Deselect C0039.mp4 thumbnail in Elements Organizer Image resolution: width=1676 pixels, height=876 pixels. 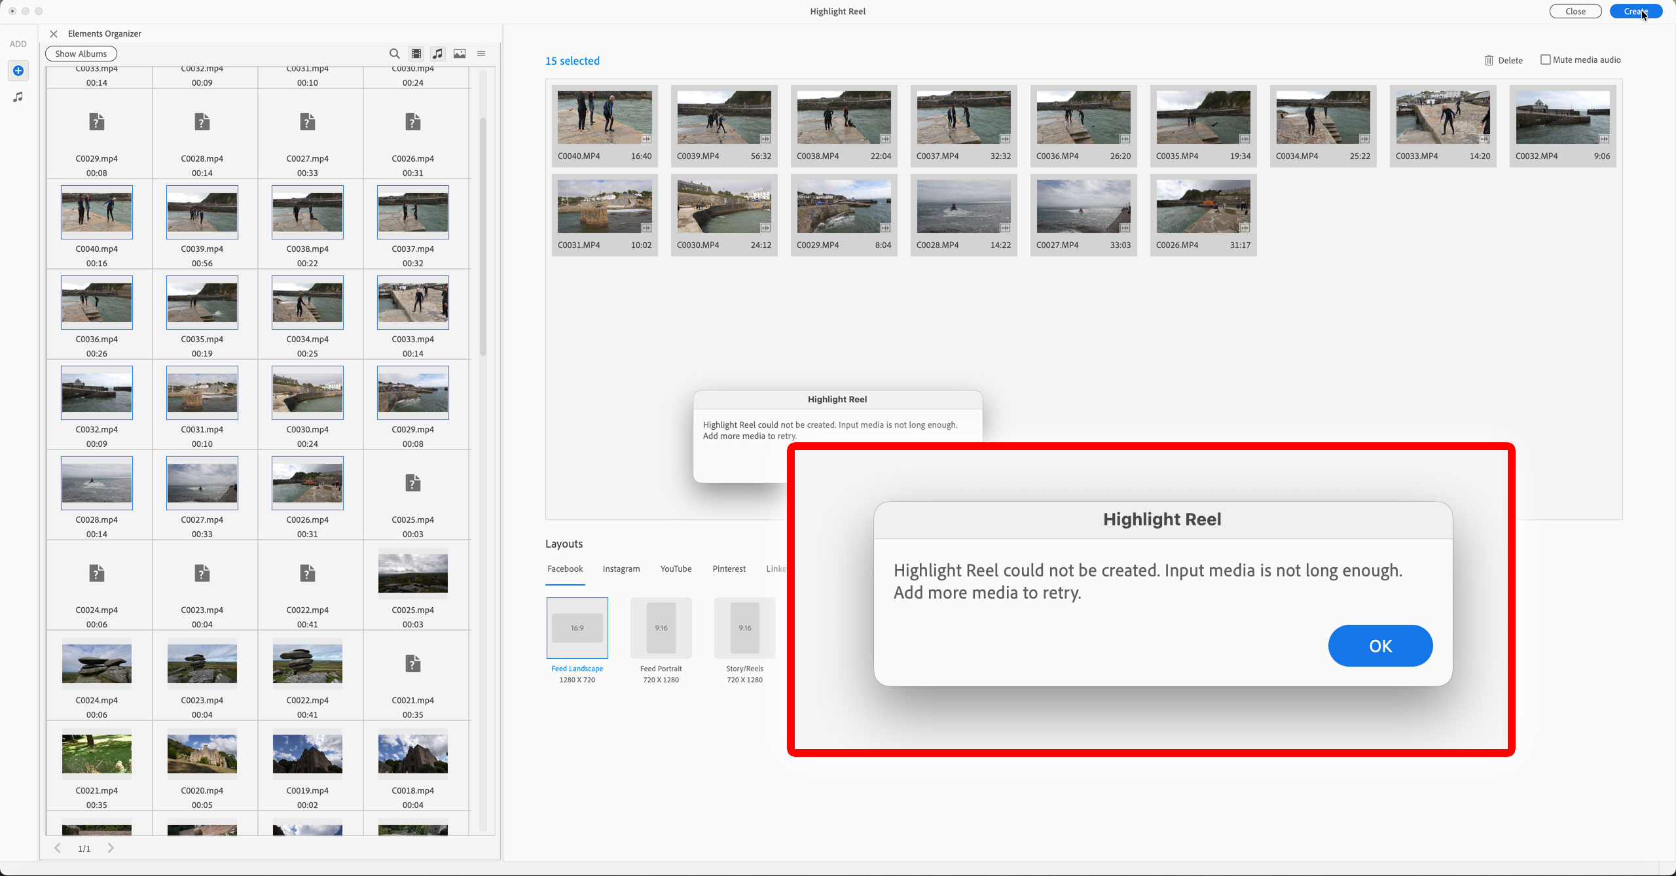[x=202, y=212]
